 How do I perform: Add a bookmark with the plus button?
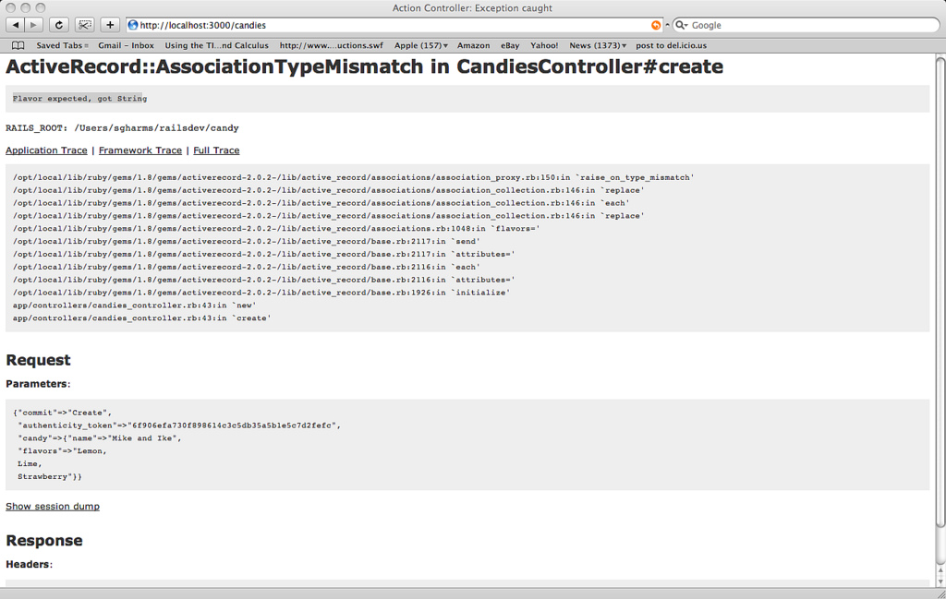(109, 25)
